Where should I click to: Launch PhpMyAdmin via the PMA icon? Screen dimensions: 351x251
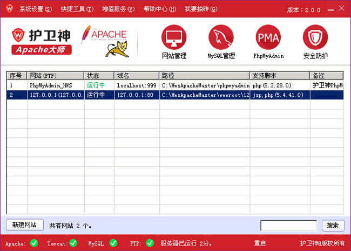point(268,37)
